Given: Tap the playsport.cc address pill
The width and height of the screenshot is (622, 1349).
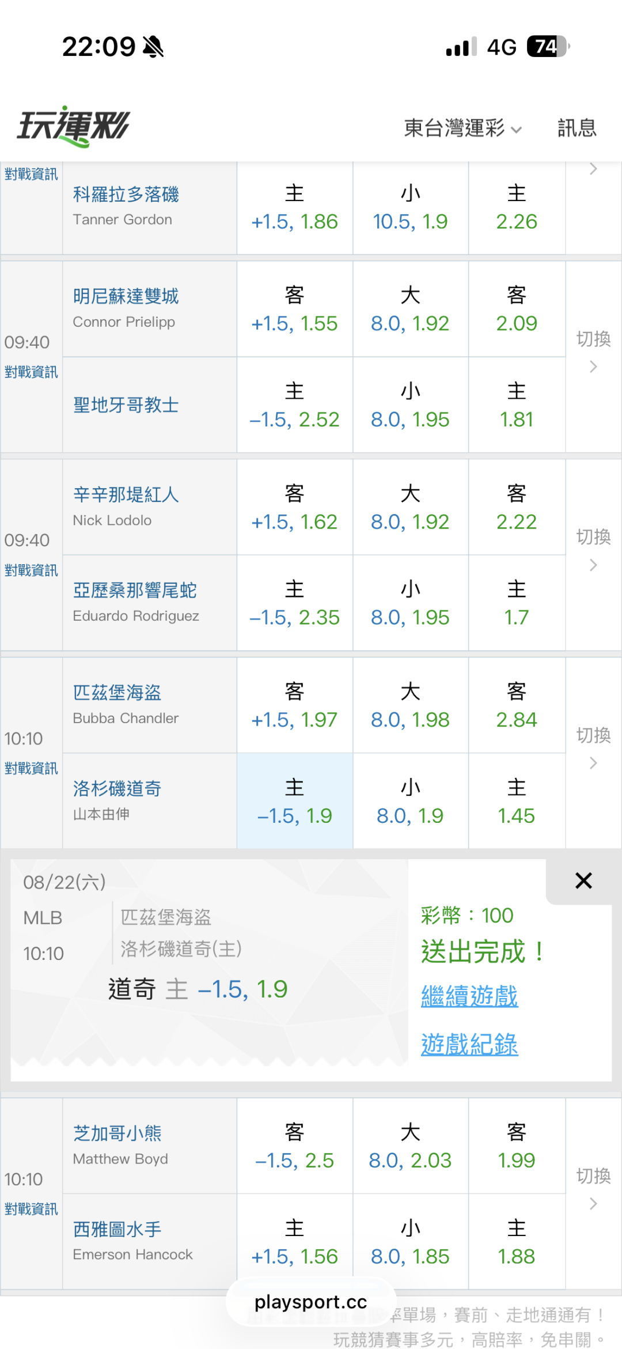Looking at the screenshot, I should [310, 1302].
